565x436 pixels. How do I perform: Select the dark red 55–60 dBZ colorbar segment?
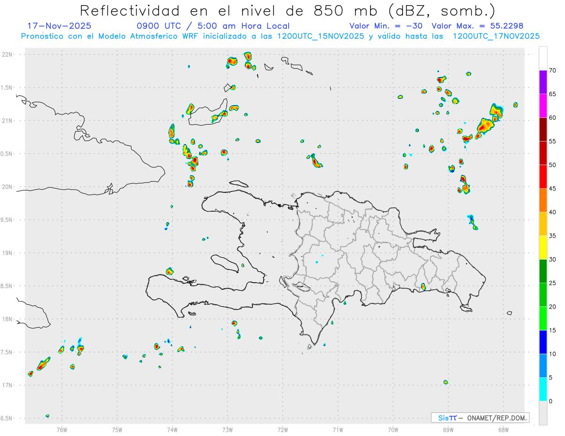(543, 129)
